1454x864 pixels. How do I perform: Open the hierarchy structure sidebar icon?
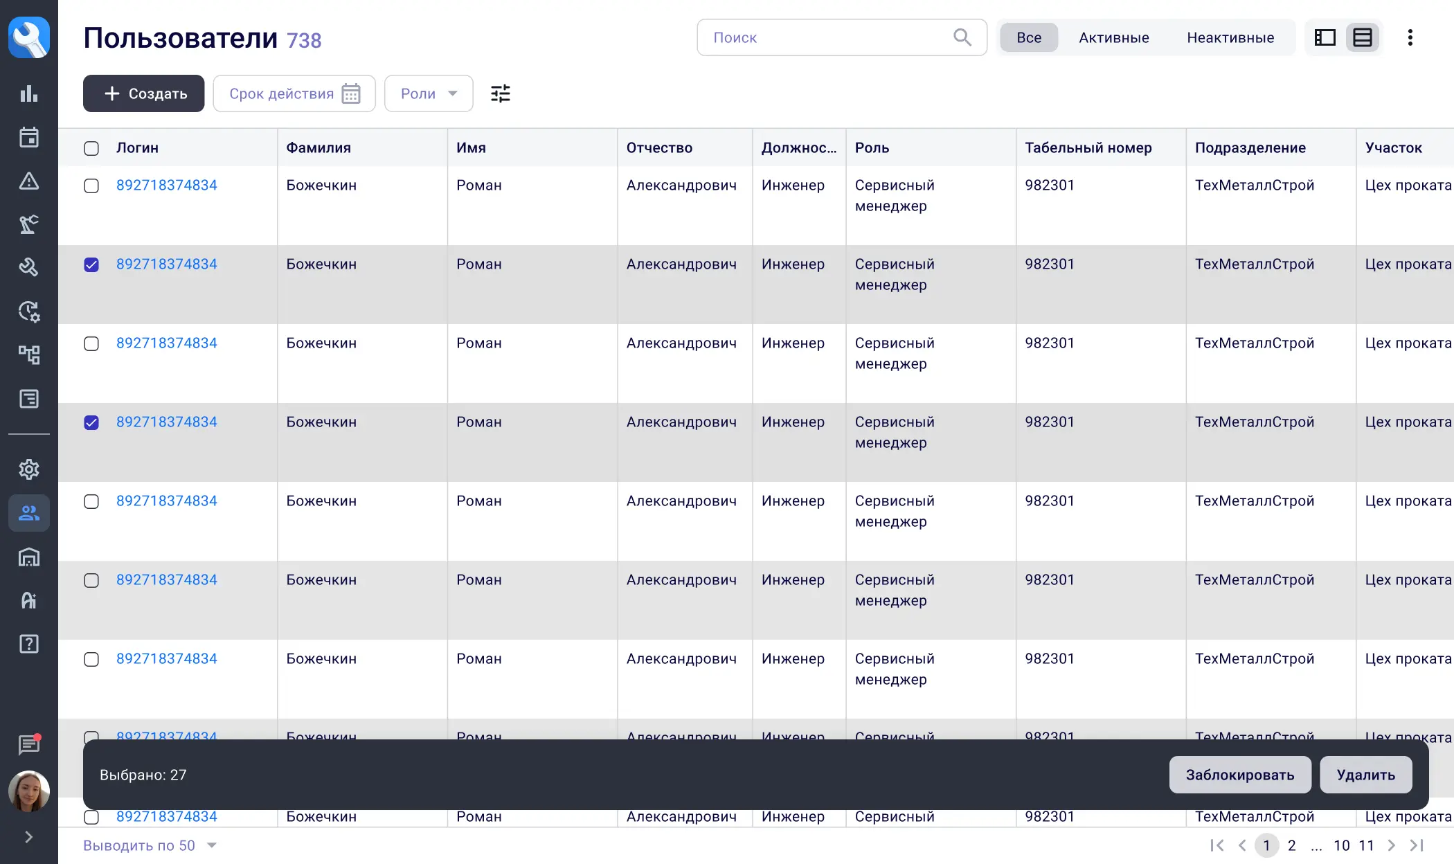click(28, 355)
